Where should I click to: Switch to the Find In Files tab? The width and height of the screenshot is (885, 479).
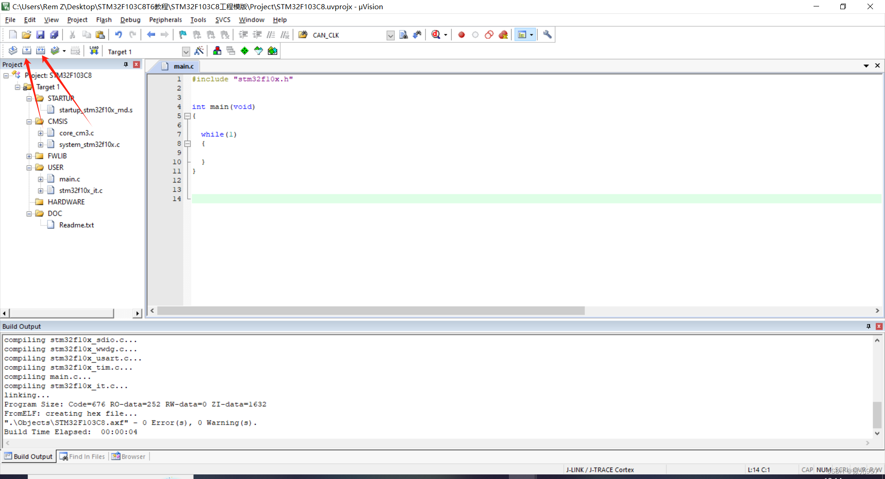[x=83, y=456]
